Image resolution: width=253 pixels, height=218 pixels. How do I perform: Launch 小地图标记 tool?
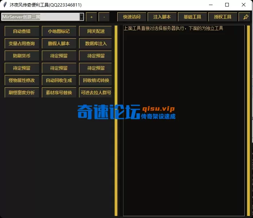(x=59, y=31)
